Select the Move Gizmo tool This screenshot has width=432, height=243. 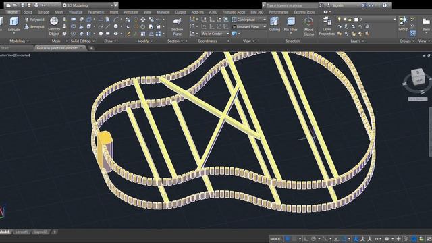tap(308, 26)
